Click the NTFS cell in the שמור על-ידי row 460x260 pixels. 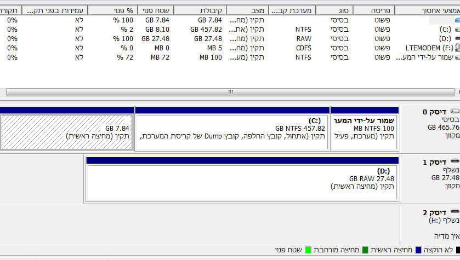click(x=303, y=57)
